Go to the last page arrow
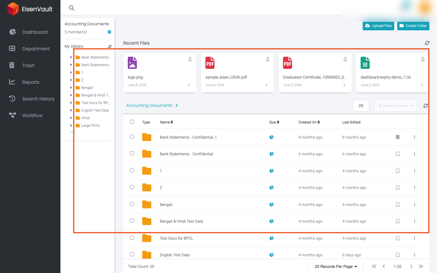 coord(421,266)
